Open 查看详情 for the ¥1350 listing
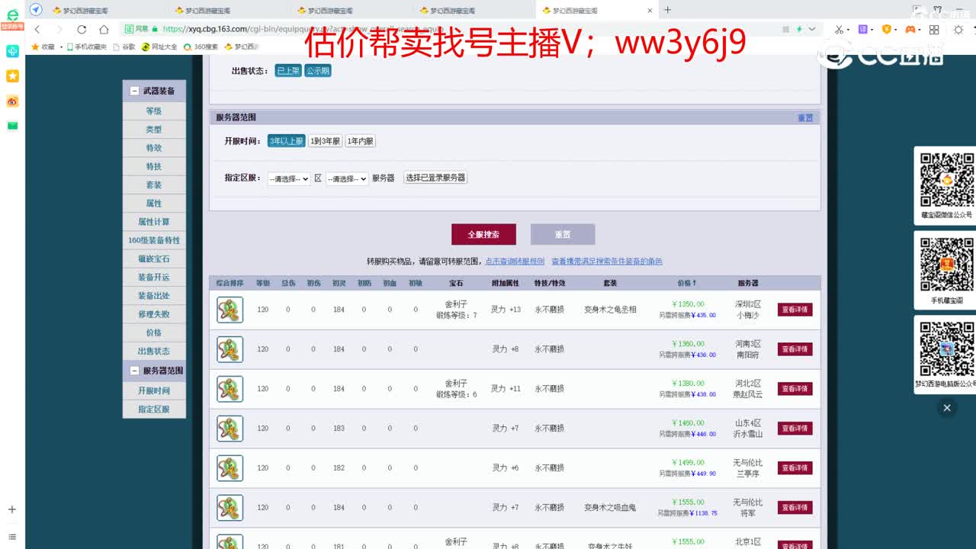 coord(794,310)
